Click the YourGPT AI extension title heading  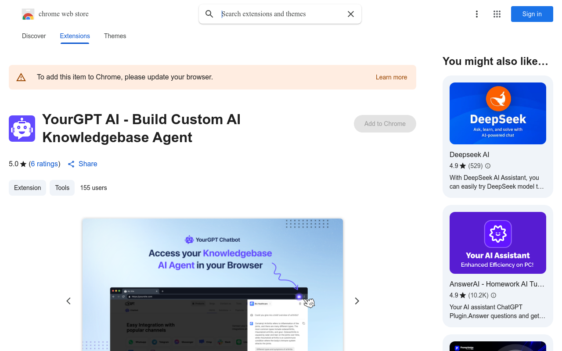(141, 128)
